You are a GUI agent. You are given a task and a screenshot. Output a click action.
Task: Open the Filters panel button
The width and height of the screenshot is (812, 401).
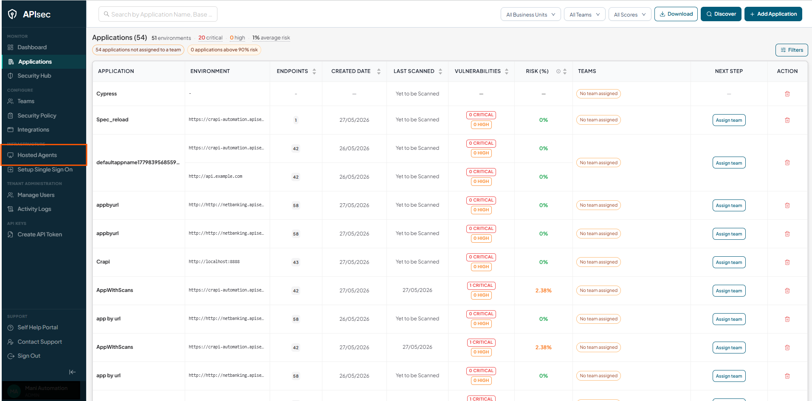pyautogui.click(x=792, y=50)
